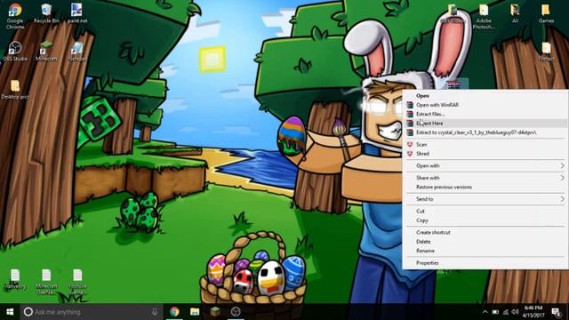Open Minecraft from the taskbar
Screen dimensions: 569x320
(215, 312)
